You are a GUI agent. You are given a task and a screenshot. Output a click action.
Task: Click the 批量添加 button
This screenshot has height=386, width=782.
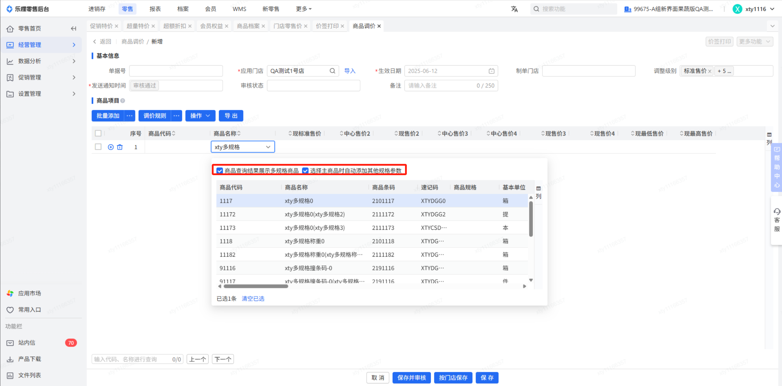108,116
